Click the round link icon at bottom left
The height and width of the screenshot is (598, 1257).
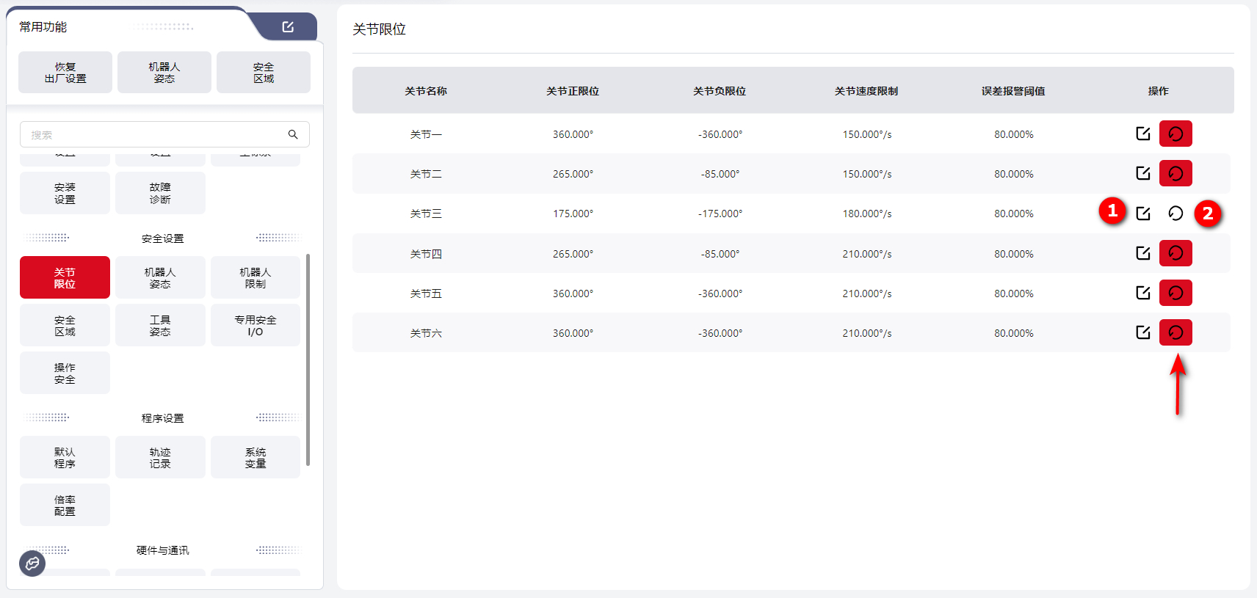(x=32, y=564)
